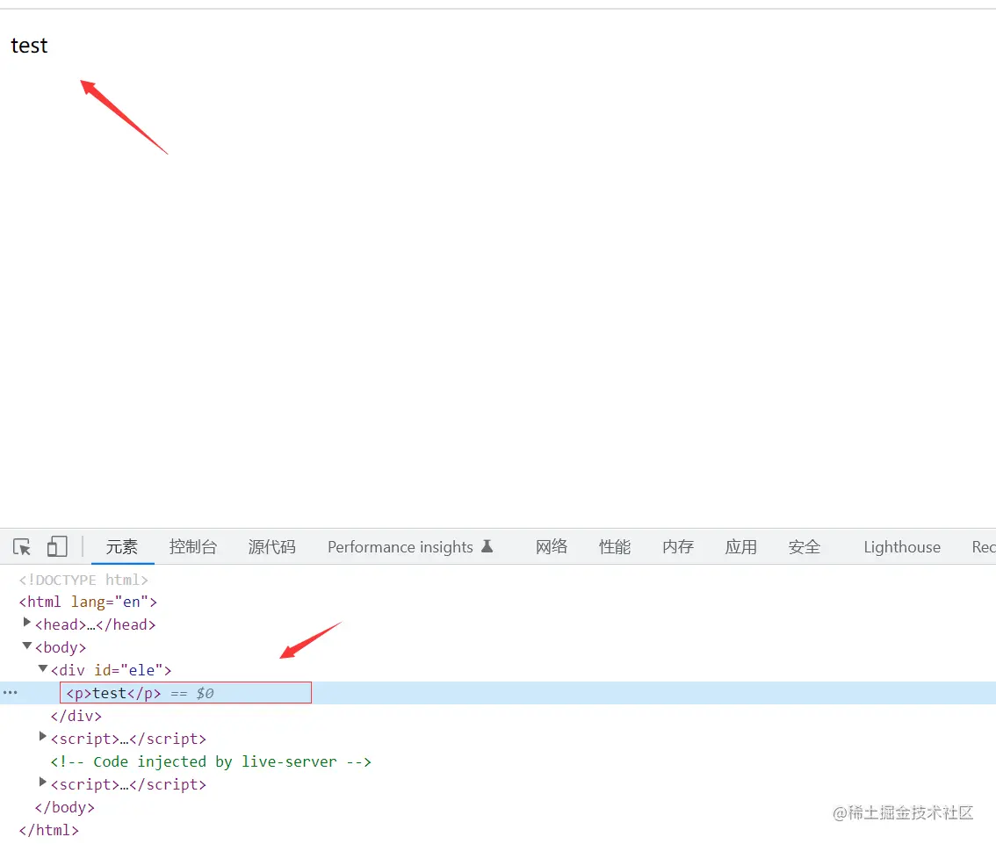
Task: Open the Performance insights tab
Action: pyautogui.click(x=409, y=547)
